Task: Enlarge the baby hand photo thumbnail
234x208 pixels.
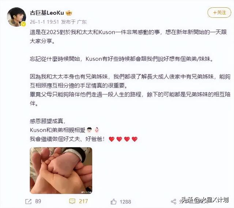Action: click(x=61, y=170)
